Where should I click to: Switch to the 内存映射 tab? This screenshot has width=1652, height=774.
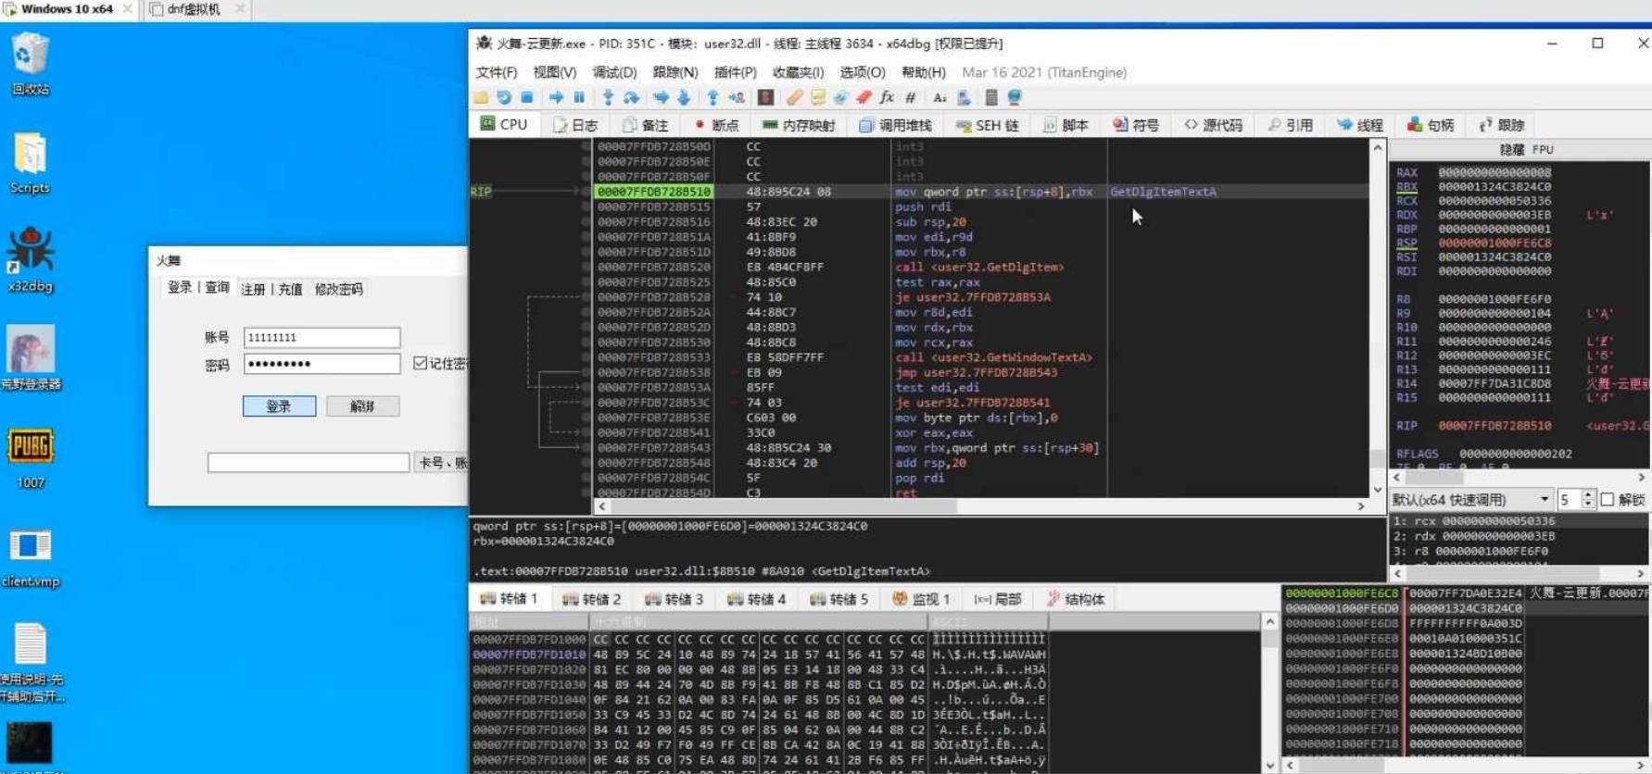click(x=798, y=125)
